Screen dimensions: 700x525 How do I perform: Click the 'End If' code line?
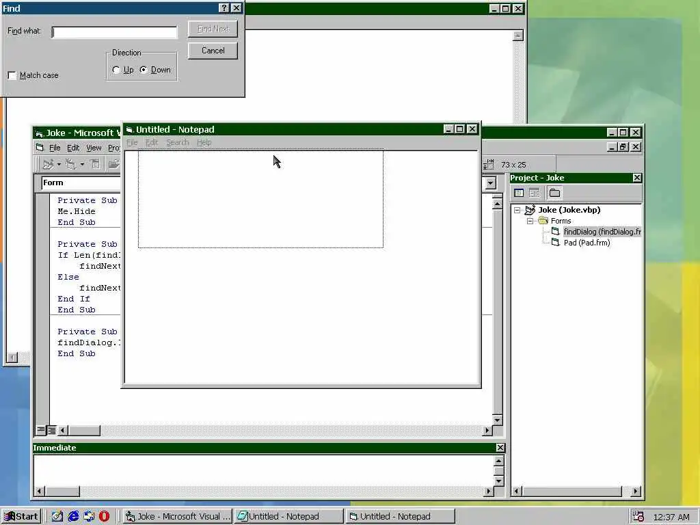(x=74, y=299)
